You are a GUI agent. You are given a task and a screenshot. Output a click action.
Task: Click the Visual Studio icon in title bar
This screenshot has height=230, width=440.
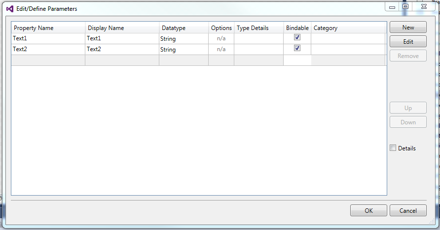10,9
